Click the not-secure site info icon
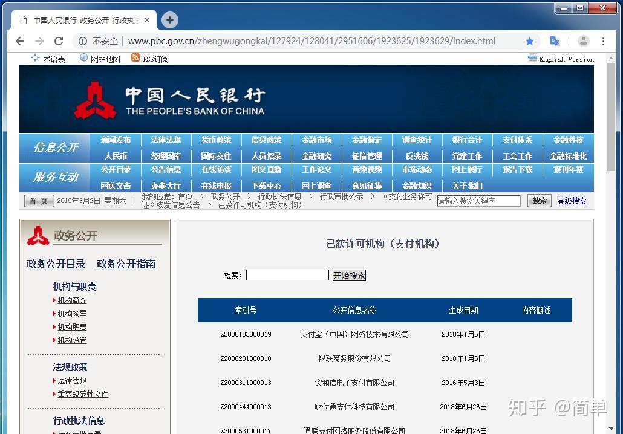This screenshot has height=434, width=623. coord(83,41)
